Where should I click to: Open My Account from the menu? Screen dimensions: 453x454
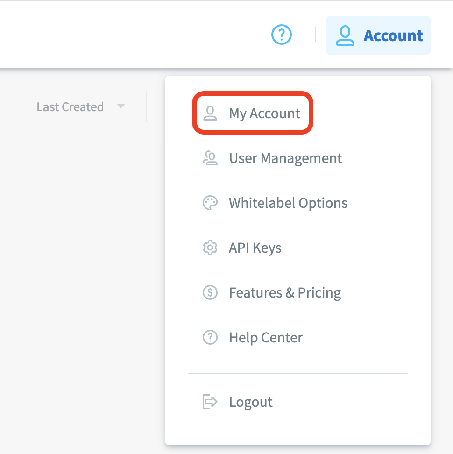(x=264, y=113)
